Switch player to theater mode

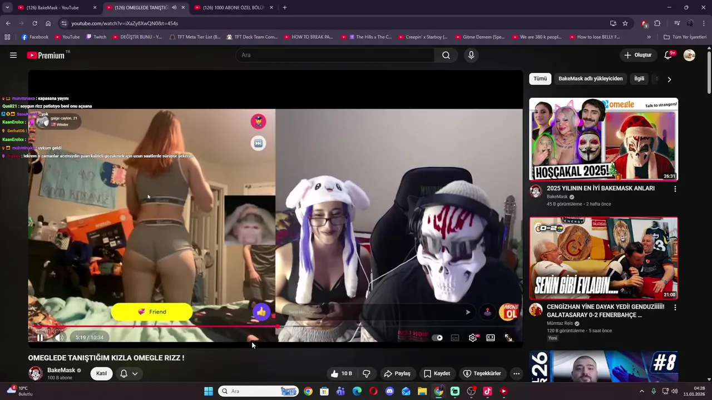click(491, 337)
